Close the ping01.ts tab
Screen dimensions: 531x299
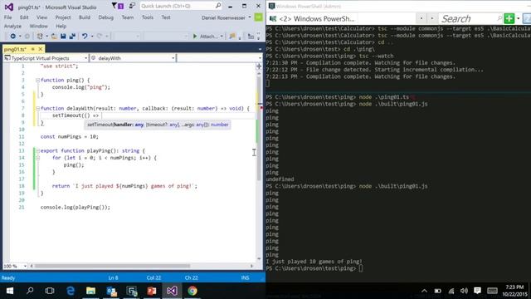click(x=41, y=49)
